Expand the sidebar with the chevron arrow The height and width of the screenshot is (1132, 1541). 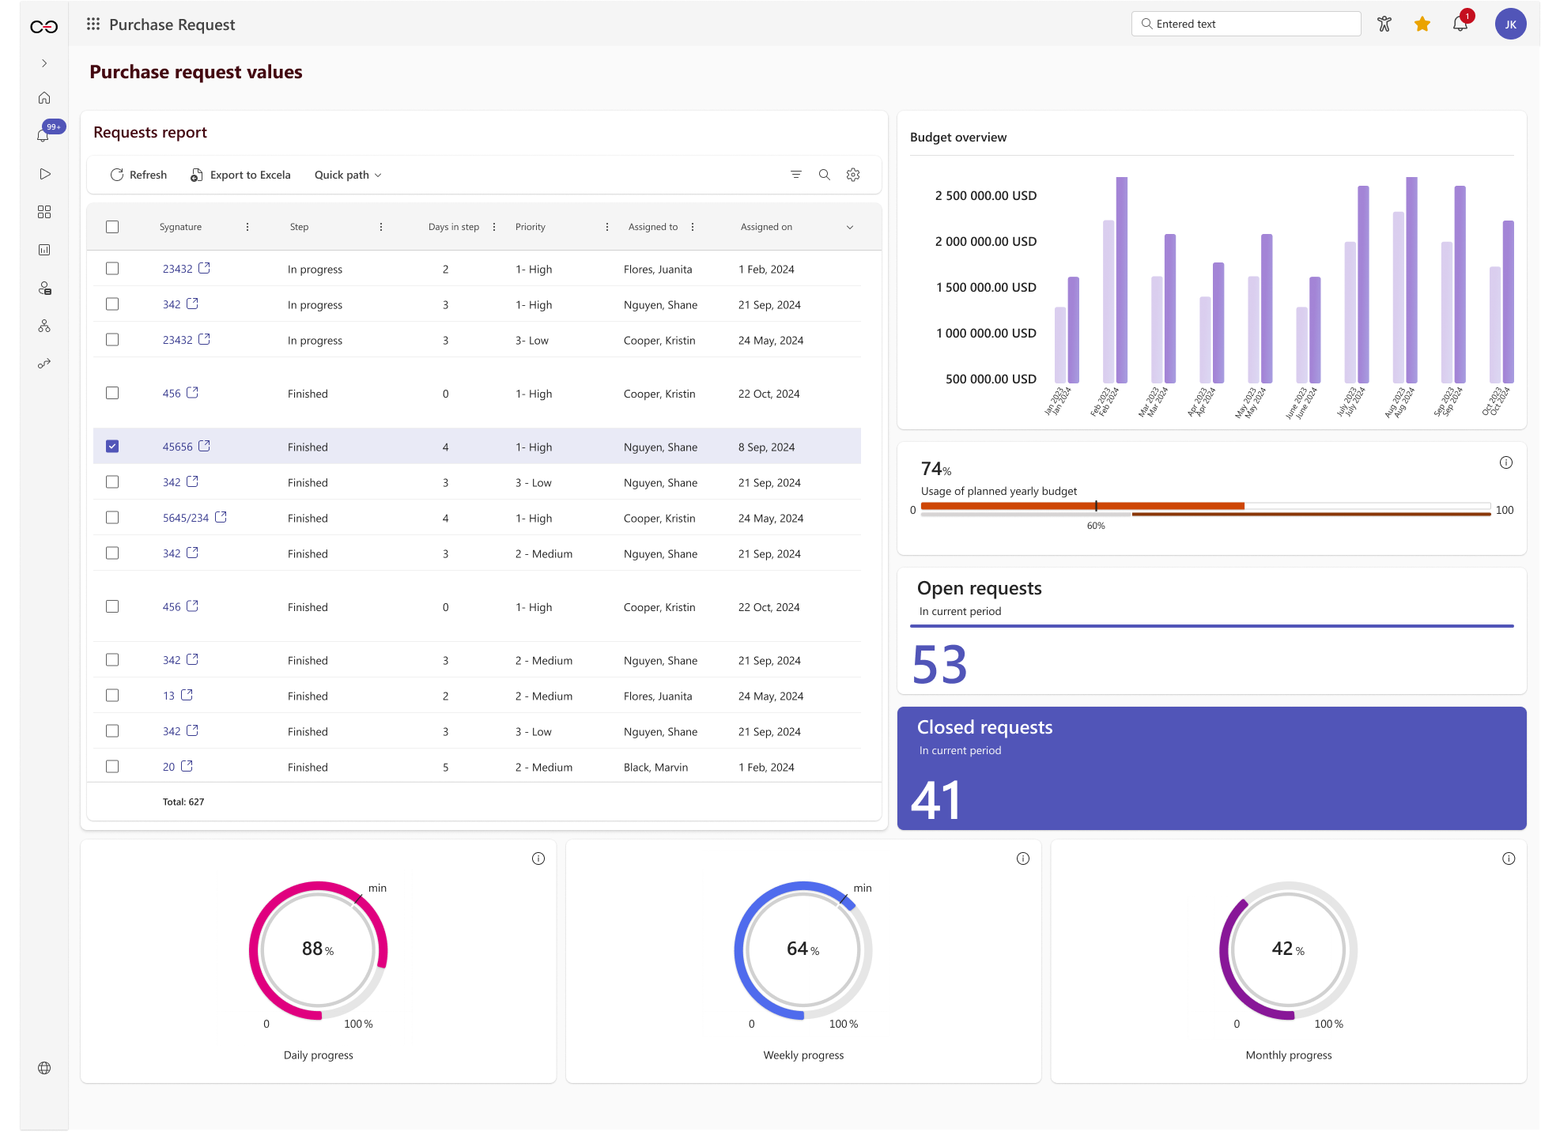point(44,63)
